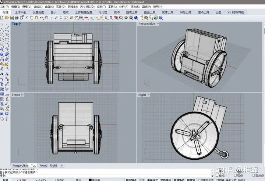Switch to the 实体工具 toolbar tab
This screenshot has height=181, width=265.
[167, 12]
